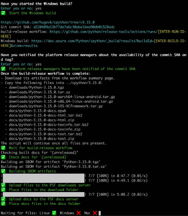
Task: Click check mark next to Building SBOM artifacts
Action: pyautogui.click(x=3, y=171)
